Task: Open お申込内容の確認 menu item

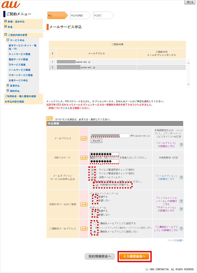Action: (14, 101)
